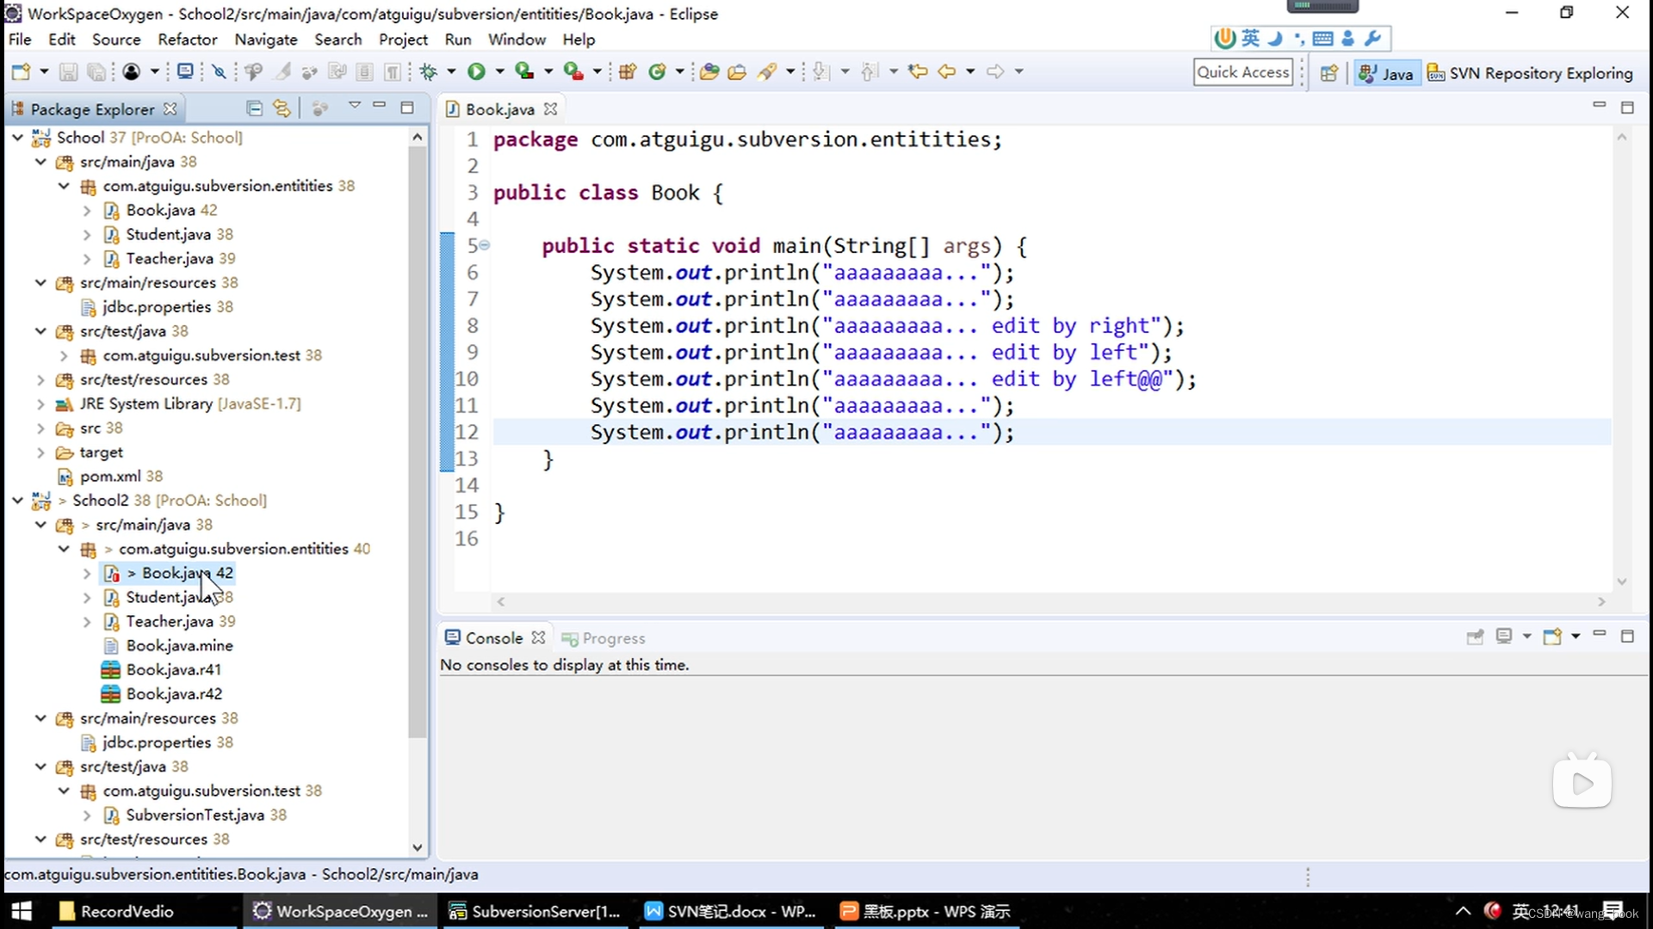Click the Skip All Breakpoints icon
1653x929 pixels.
[x=220, y=71]
